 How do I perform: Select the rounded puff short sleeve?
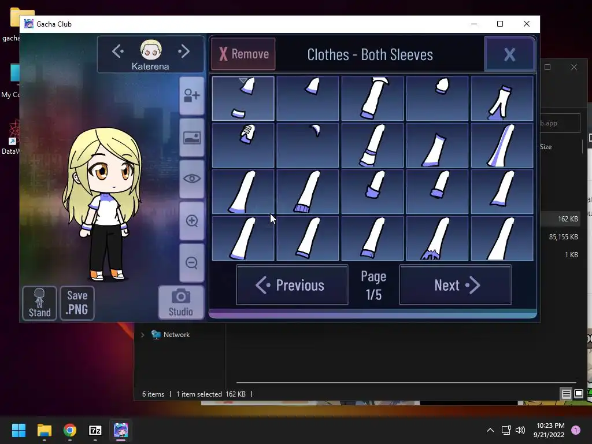tap(437, 98)
